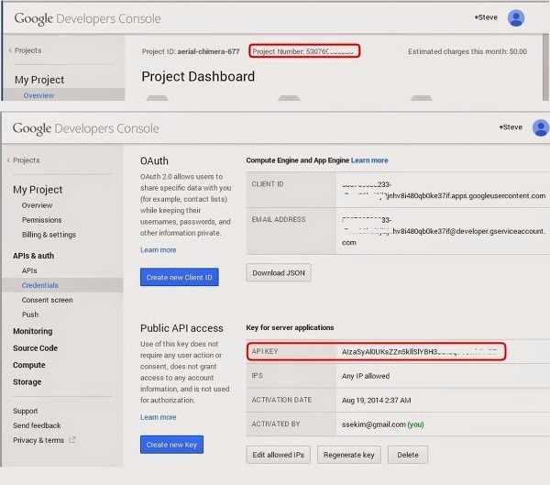Click the user avatar icon in top console
550x485 pixels.
(516, 18)
